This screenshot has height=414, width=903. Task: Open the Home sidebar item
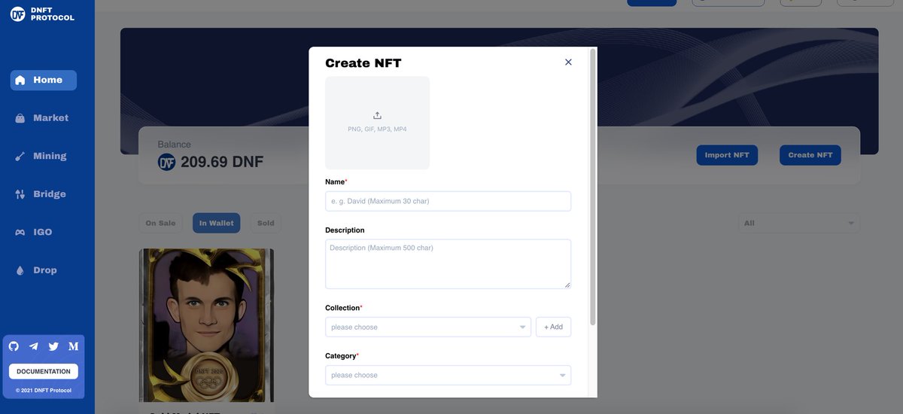click(44, 80)
